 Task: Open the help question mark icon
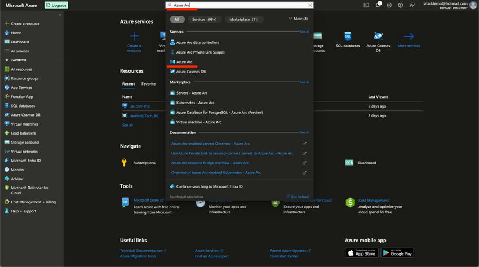401,5
